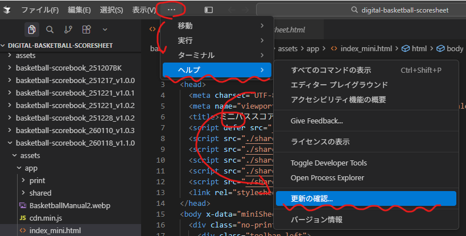This screenshot has width=466, height=236.
Task: Open the 移動 submenu
Action: [217, 26]
